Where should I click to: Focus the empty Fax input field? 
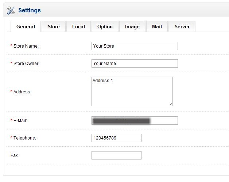pos(116,155)
